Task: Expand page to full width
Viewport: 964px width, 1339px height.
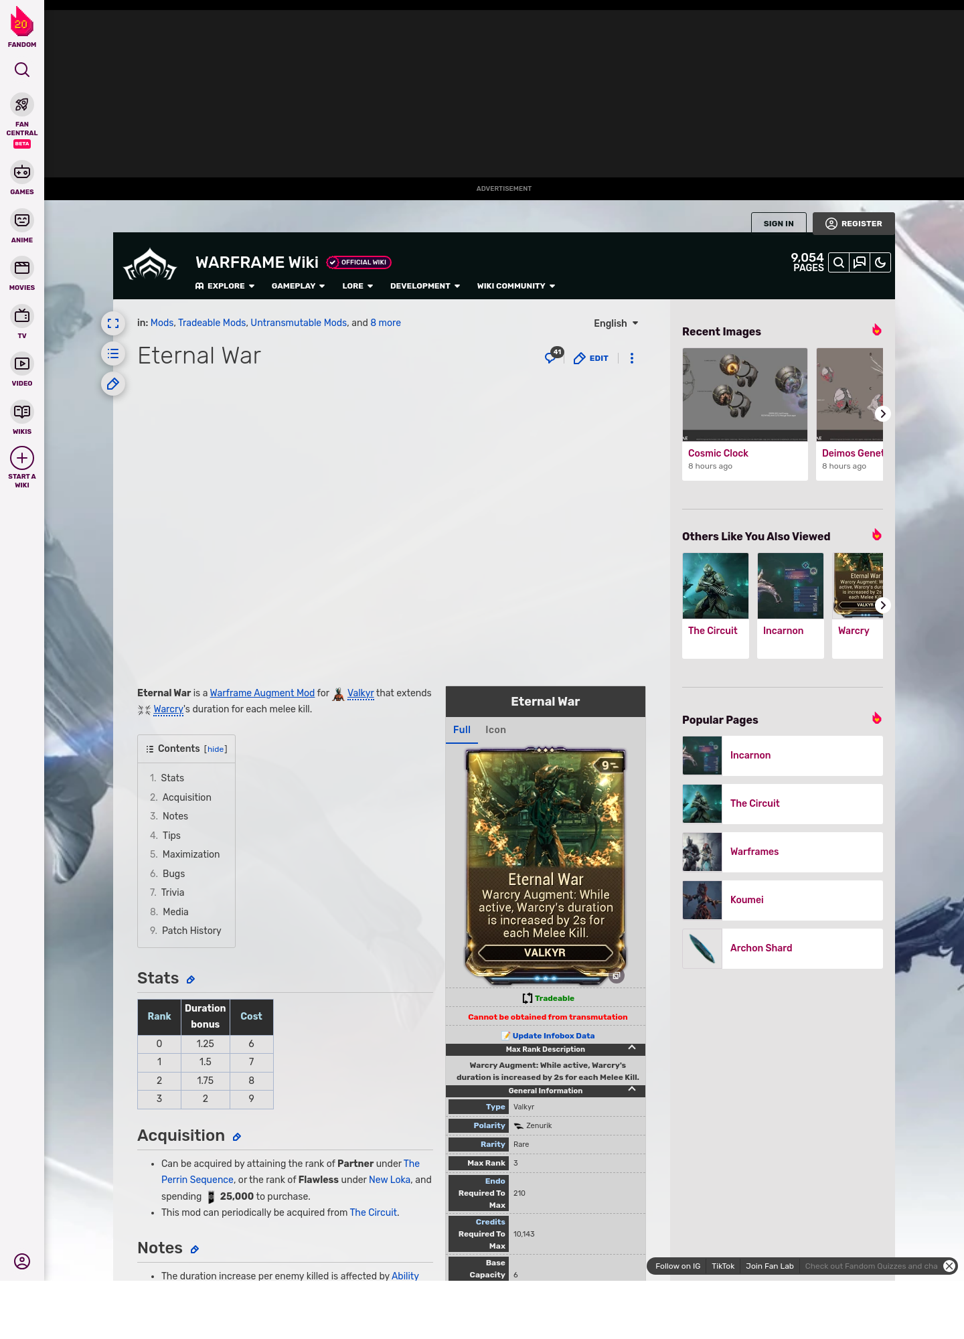Action: coord(113,323)
